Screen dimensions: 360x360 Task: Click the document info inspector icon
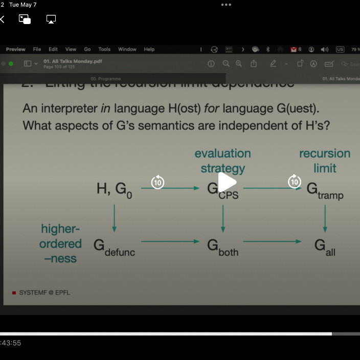coord(211,64)
